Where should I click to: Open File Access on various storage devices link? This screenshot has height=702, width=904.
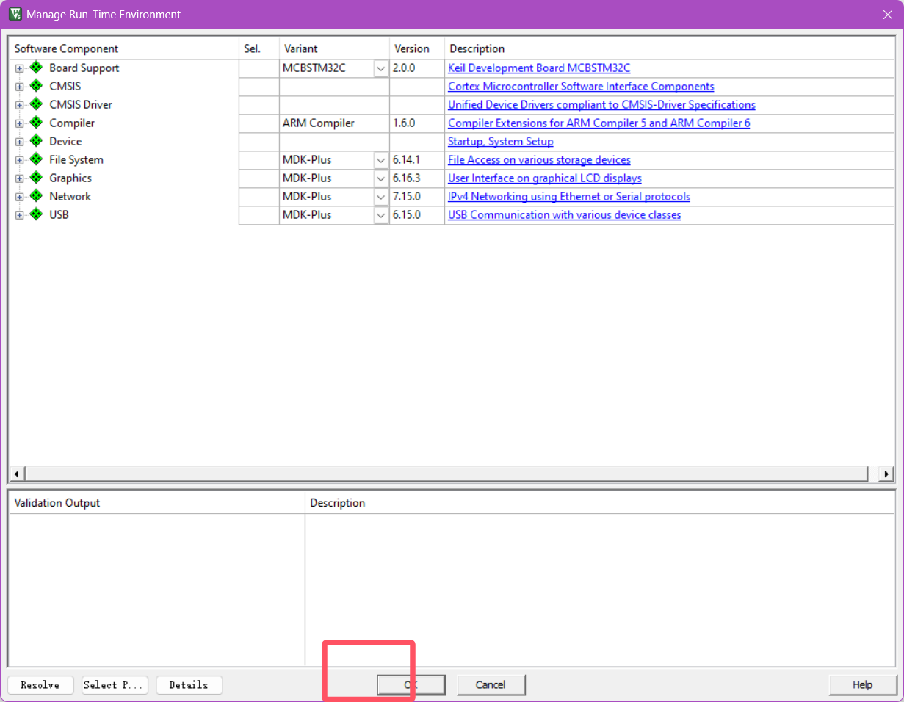539,159
